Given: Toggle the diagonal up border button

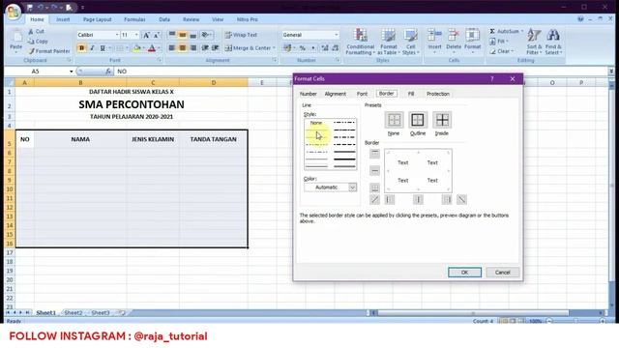Looking at the screenshot, I should (374, 200).
